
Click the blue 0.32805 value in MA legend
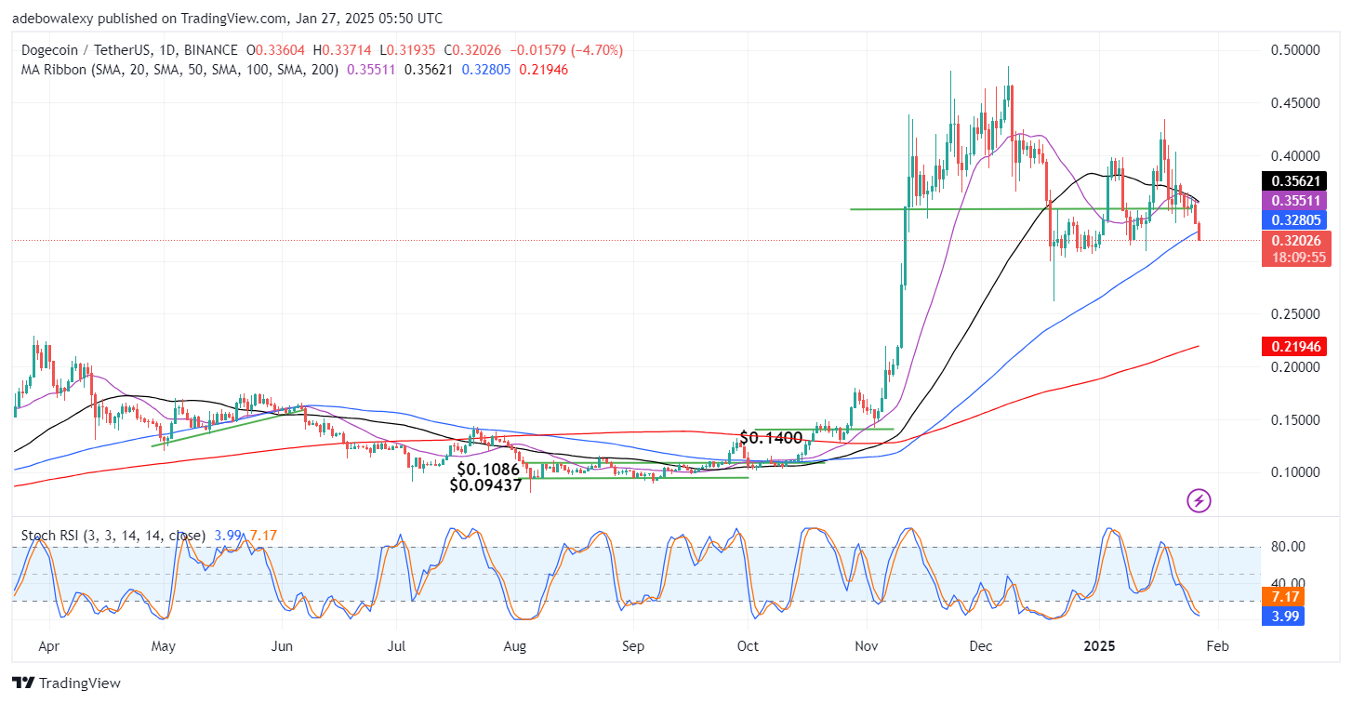pos(486,69)
